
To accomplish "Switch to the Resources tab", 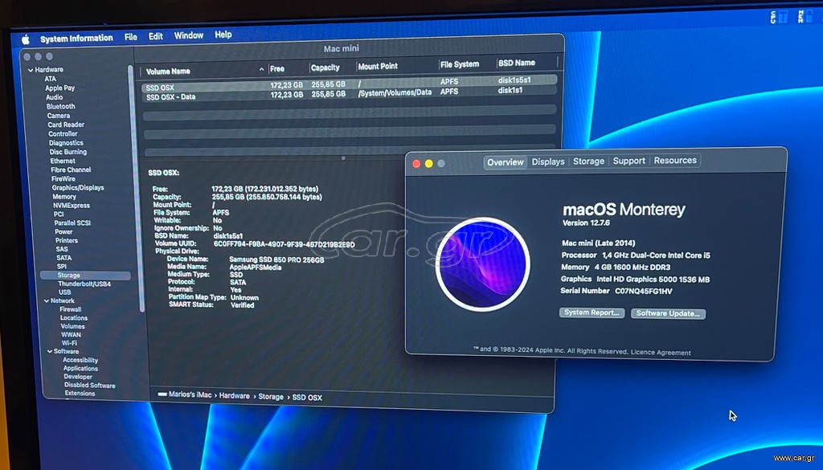I will click(675, 160).
